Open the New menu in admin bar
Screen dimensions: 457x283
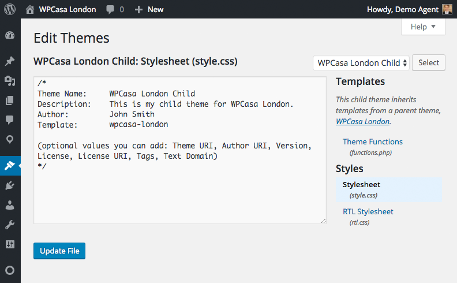click(x=155, y=10)
